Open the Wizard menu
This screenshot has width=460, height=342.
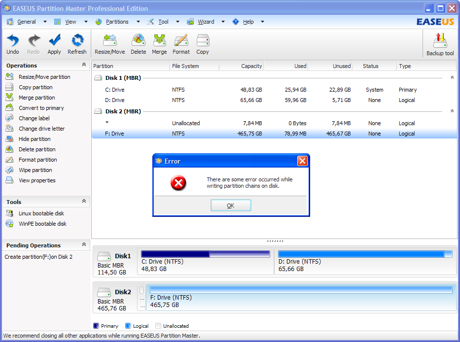tap(206, 22)
